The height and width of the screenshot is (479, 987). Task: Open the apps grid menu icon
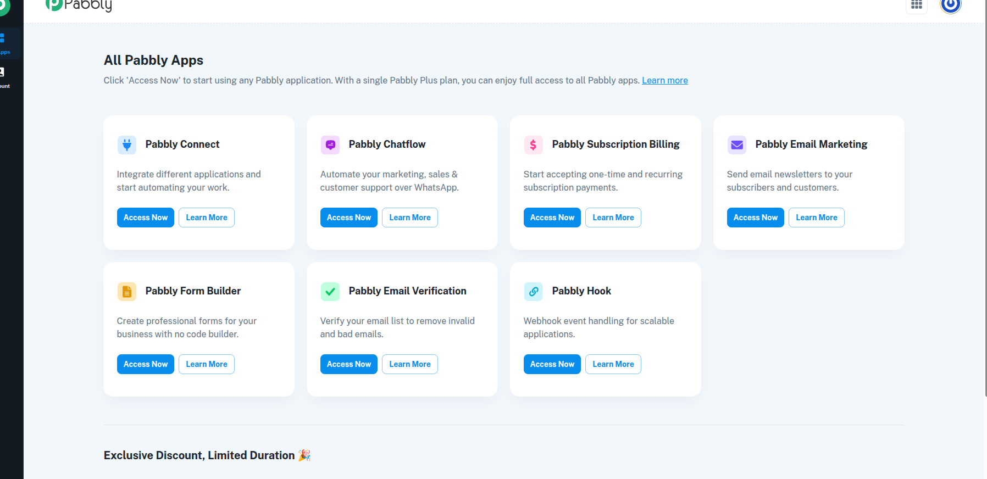click(x=917, y=5)
